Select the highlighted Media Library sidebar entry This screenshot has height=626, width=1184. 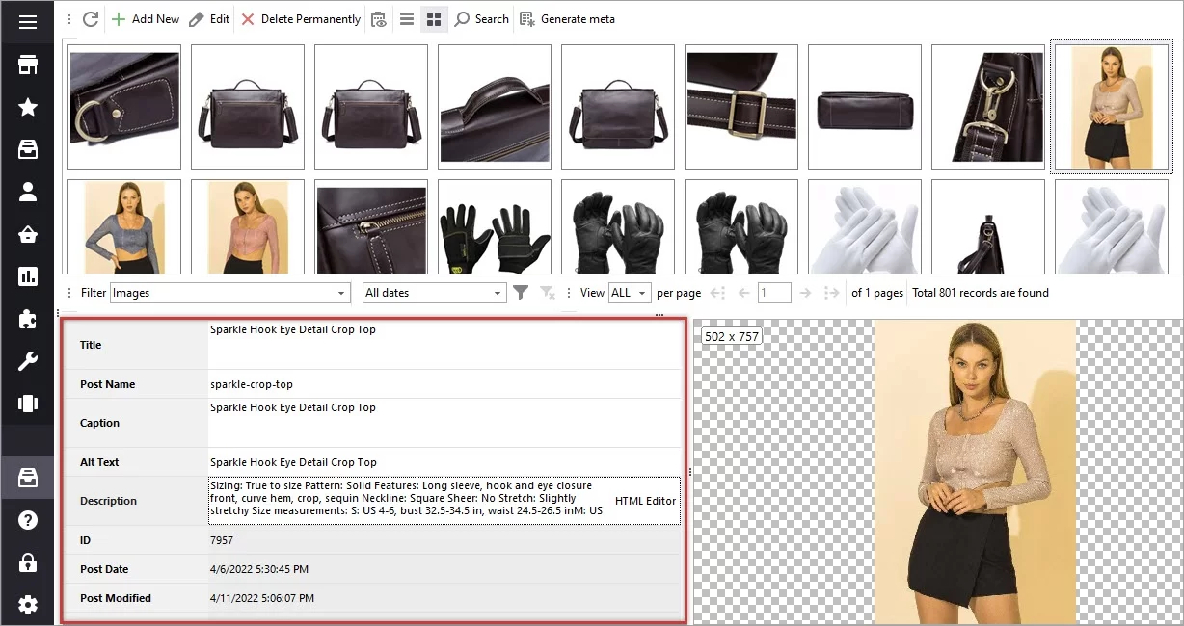[26, 477]
